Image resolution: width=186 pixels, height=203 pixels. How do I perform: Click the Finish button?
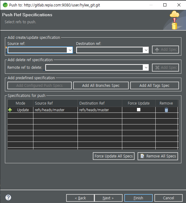pyautogui.click(x=138, y=198)
